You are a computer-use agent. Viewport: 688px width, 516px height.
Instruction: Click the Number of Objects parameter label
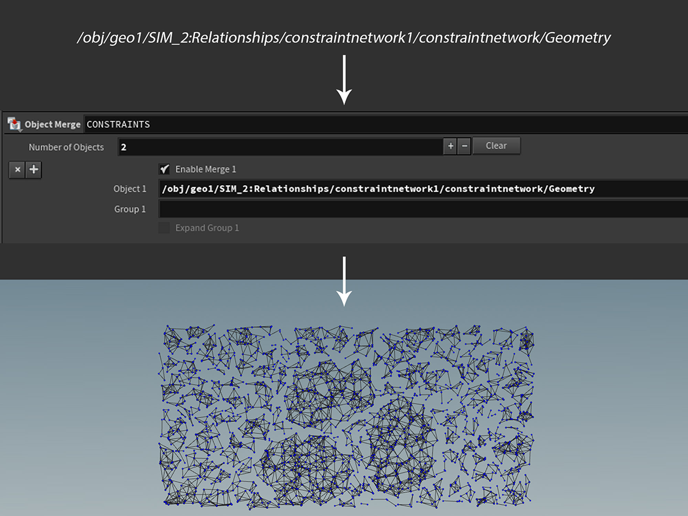tap(67, 147)
